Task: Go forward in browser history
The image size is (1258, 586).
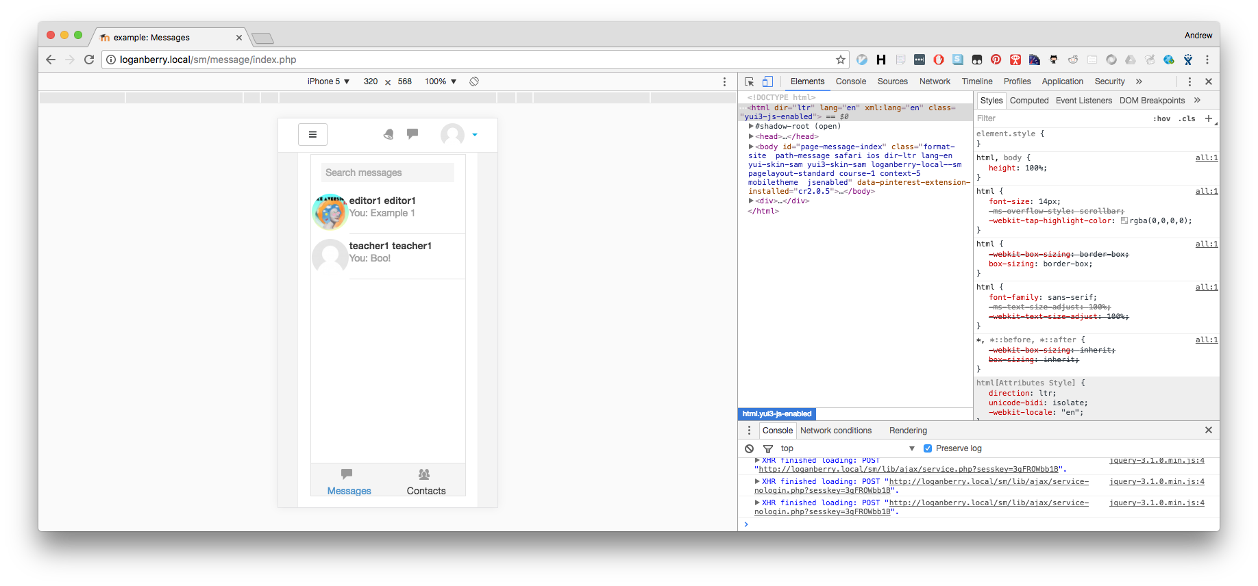Action: tap(70, 60)
